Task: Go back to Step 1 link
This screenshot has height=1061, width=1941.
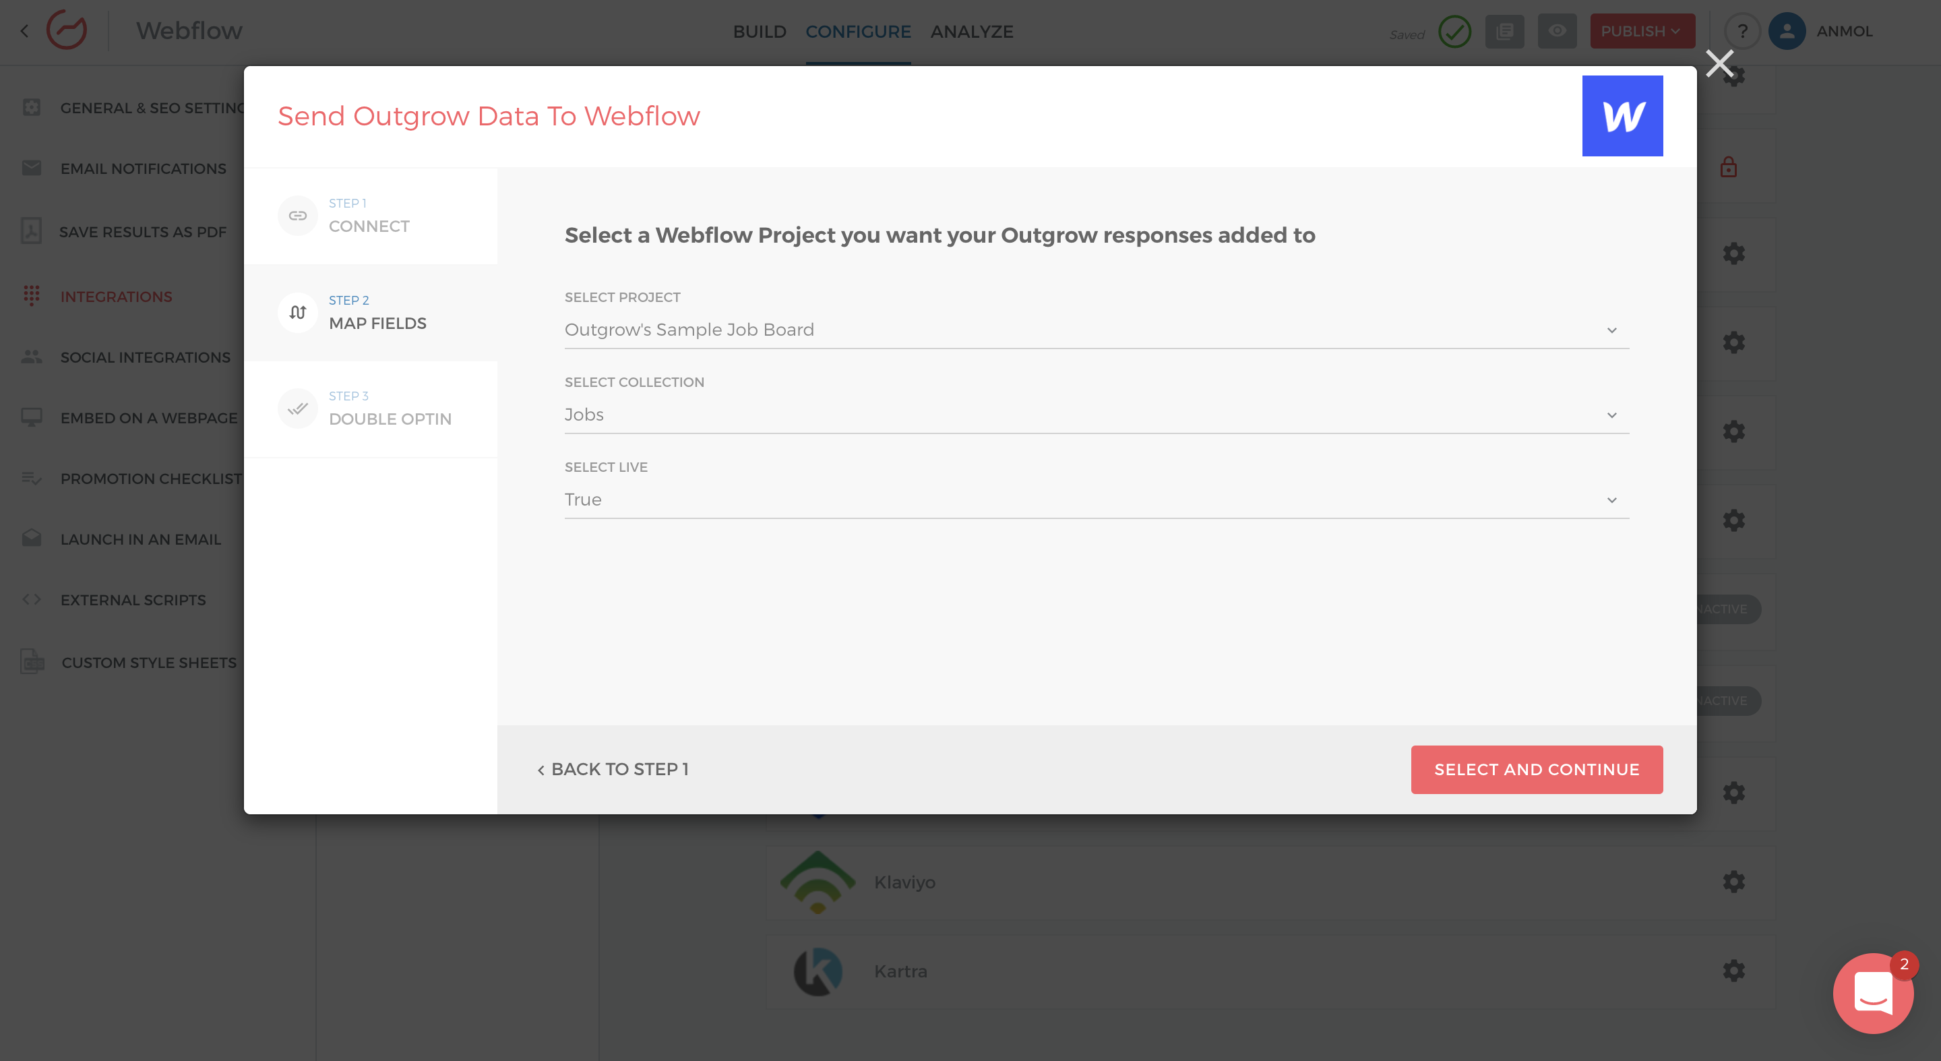Action: point(613,769)
